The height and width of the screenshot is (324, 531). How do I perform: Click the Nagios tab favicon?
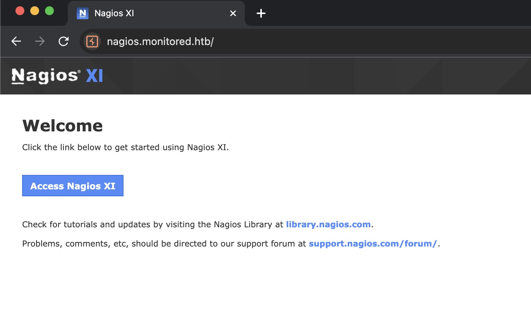pos(83,13)
